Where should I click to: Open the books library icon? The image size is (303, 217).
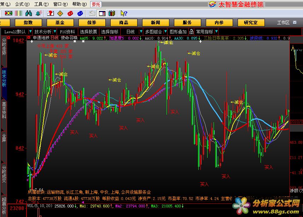[112, 13]
